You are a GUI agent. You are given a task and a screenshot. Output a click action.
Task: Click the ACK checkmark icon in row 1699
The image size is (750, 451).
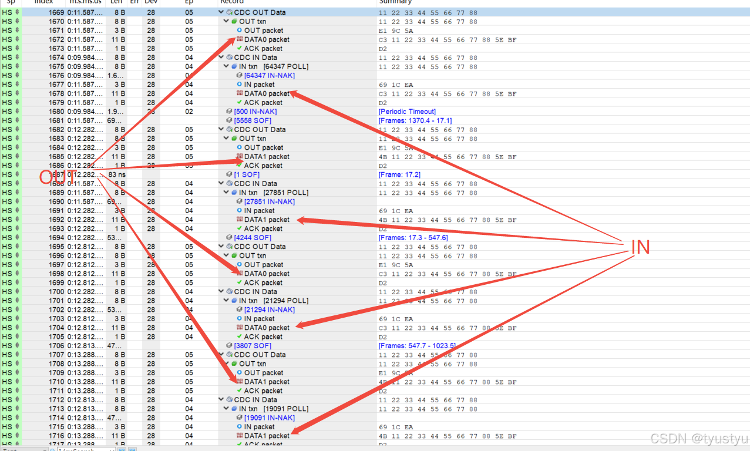tap(240, 282)
